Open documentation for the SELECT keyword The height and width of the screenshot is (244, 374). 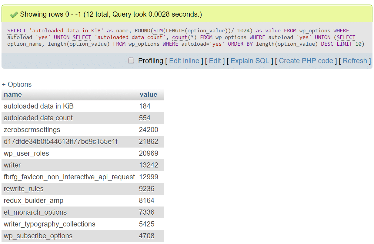(16, 31)
